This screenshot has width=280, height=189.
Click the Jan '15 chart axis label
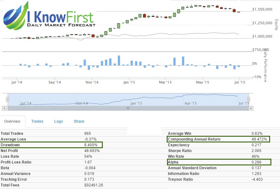(x=129, y=82)
